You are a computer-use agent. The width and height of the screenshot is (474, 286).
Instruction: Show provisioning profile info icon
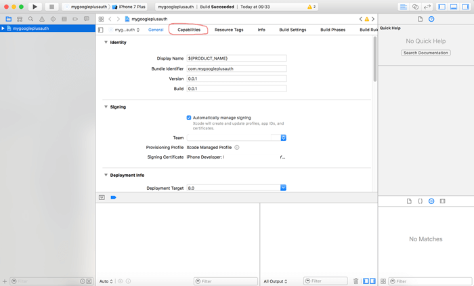[237, 147]
